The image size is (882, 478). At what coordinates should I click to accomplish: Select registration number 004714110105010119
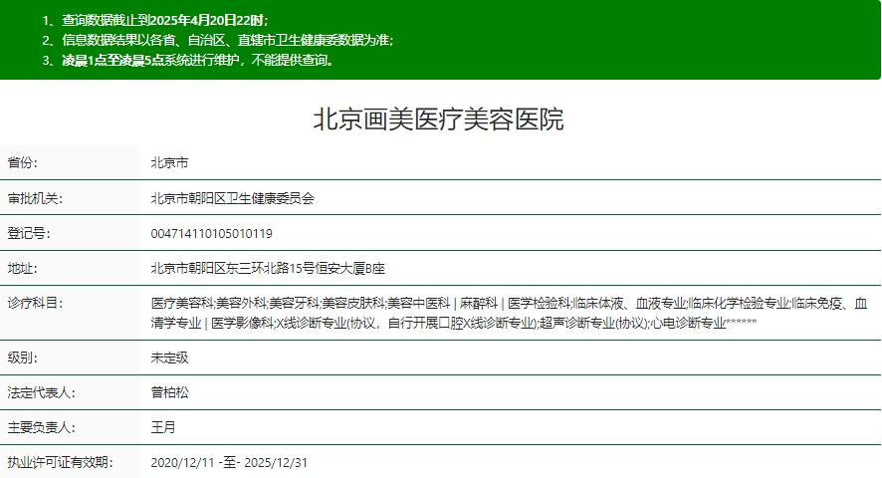tap(211, 234)
